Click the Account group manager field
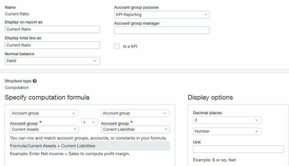Viewport: 289px width, 166px height. pyautogui.click(x=161, y=30)
